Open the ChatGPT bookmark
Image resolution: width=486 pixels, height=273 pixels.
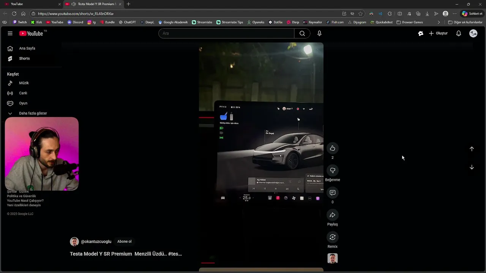[x=127, y=22]
